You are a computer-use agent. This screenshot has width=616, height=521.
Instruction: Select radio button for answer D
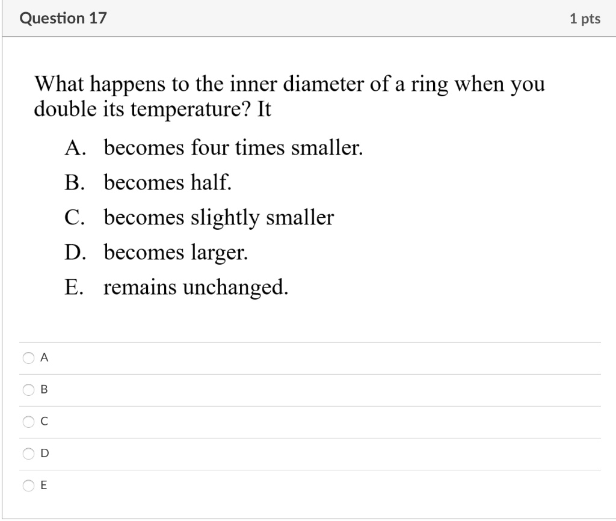click(x=28, y=454)
